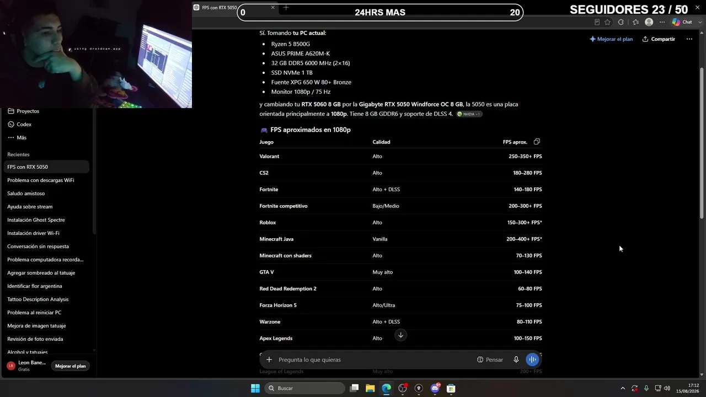Add attachment with the plus icon
The height and width of the screenshot is (397, 706).
point(269,360)
